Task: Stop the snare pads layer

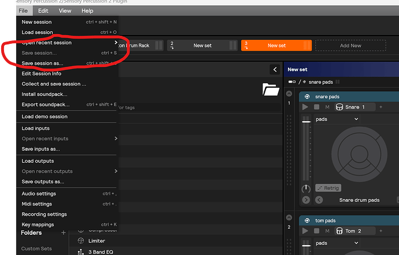Action: point(316,107)
